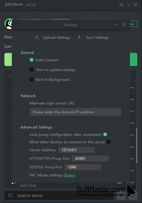Click the sync download arrow icon
The height and width of the screenshot is (203, 142).
click(79, 37)
